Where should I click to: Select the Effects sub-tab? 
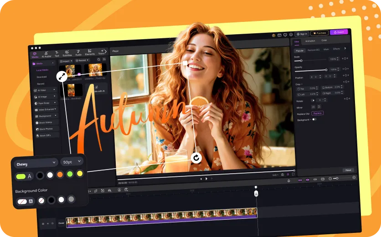point(336,49)
